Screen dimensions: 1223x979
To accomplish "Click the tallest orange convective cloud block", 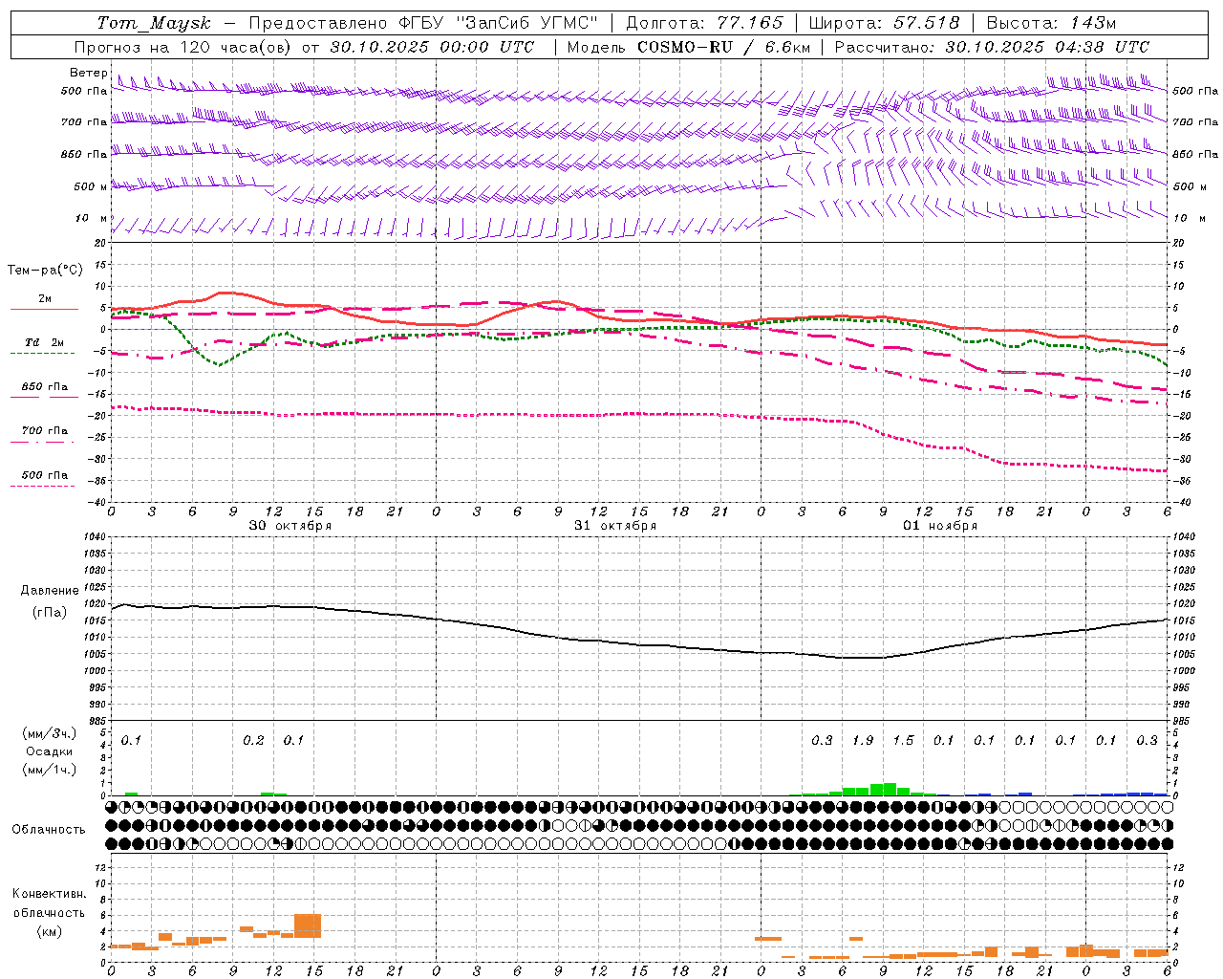I will click(x=308, y=925).
